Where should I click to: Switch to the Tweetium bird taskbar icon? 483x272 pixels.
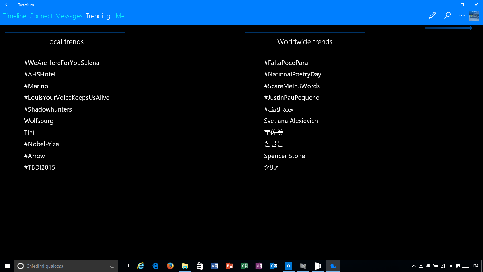point(333,266)
